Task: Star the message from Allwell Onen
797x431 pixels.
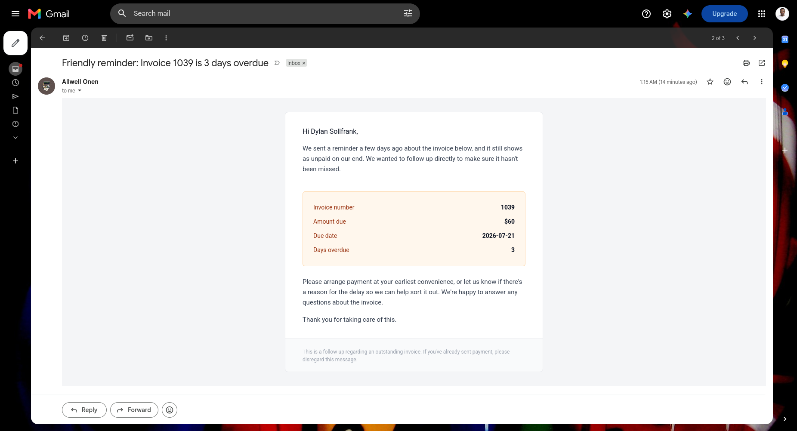Action: (x=710, y=82)
